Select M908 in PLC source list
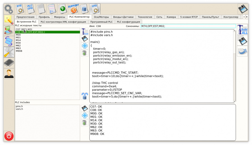Image resolution: width=252 pixels, height=145 pixels. click(x=19, y=51)
